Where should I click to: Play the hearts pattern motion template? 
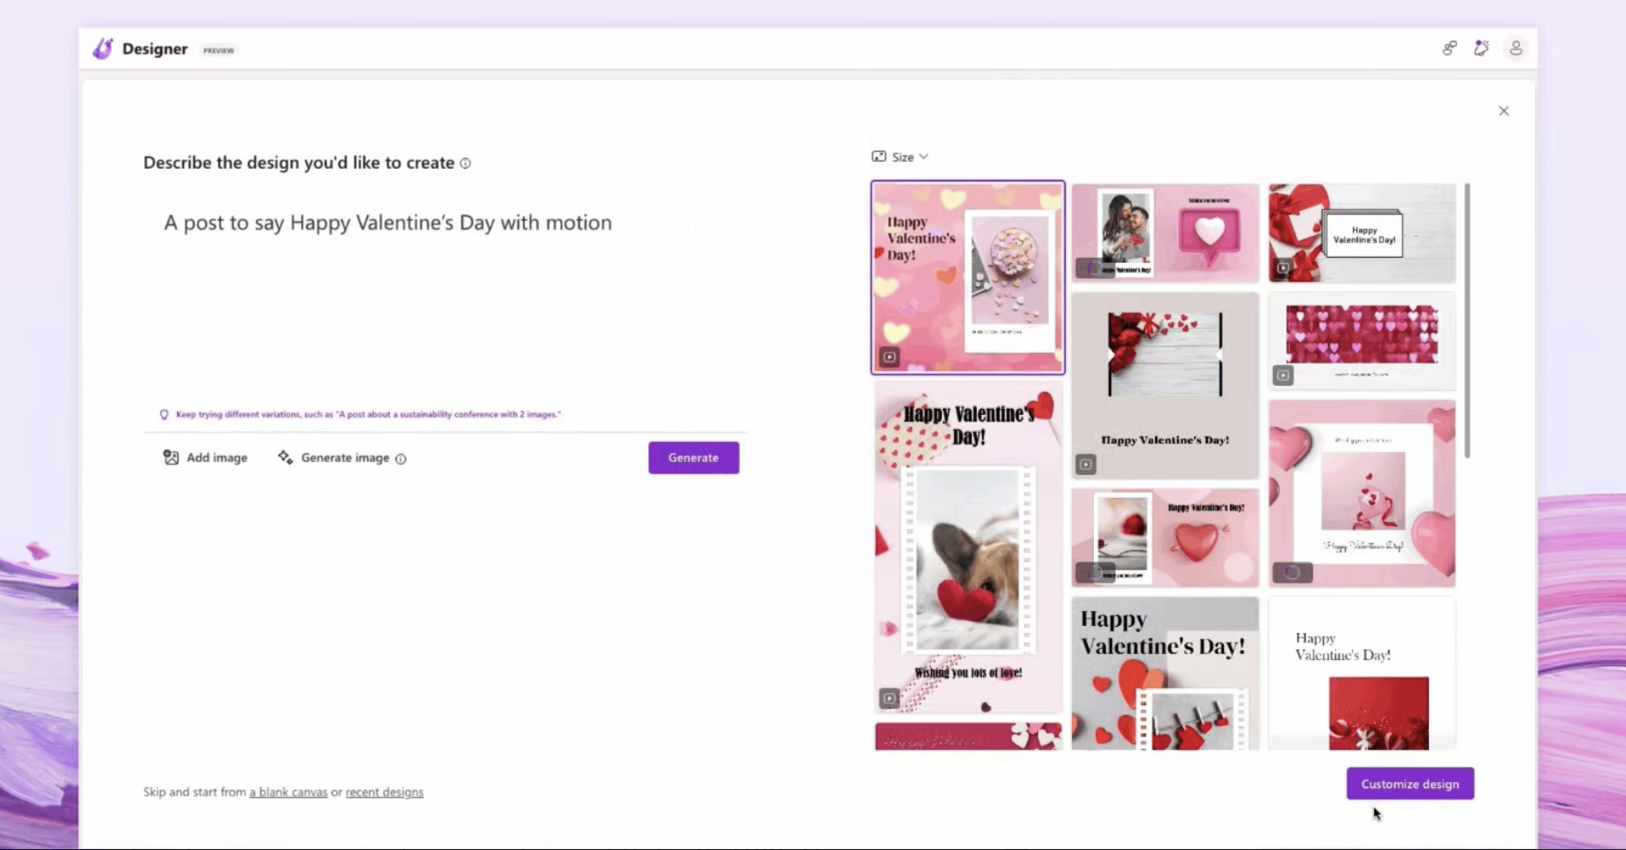click(x=1282, y=376)
